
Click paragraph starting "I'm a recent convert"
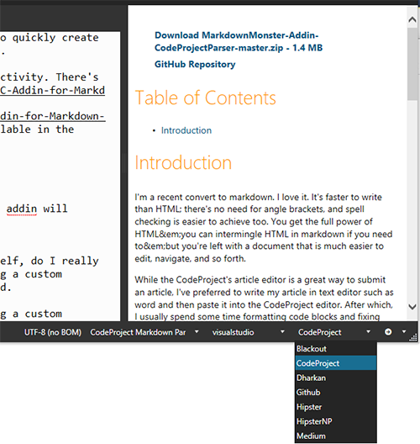click(x=264, y=228)
